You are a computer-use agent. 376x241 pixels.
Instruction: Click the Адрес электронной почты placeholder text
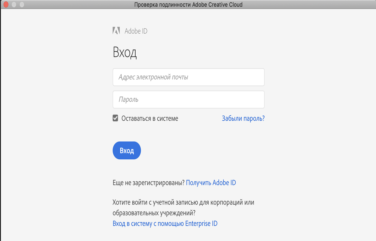(x=153, y=77)
